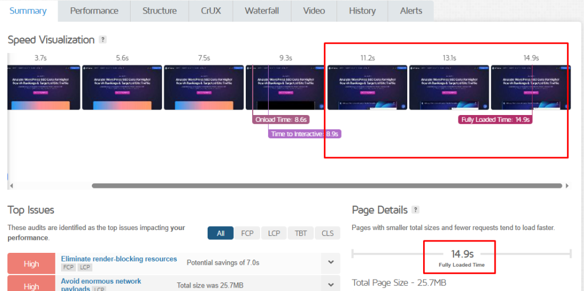Click the LCP tag under render-blocking resources
The height and width of the screenshot is (291, 584).
coord(85,267)
